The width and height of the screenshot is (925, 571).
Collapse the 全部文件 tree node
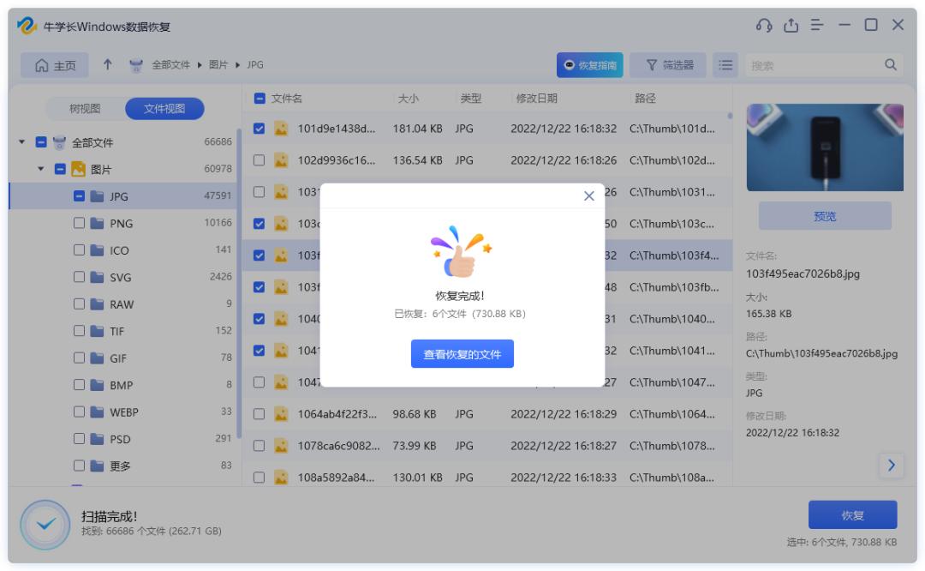click(x=21, y=141)
